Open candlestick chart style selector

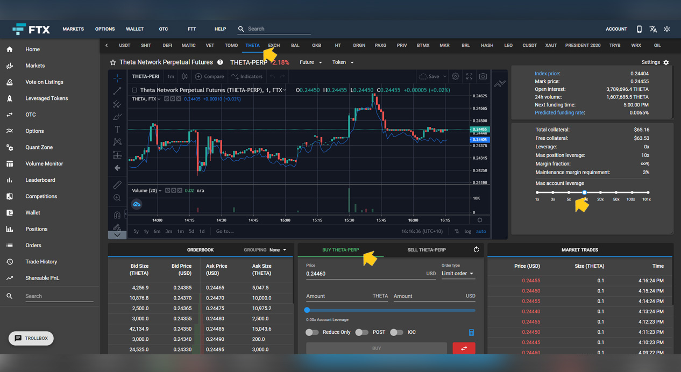point(185,76)
